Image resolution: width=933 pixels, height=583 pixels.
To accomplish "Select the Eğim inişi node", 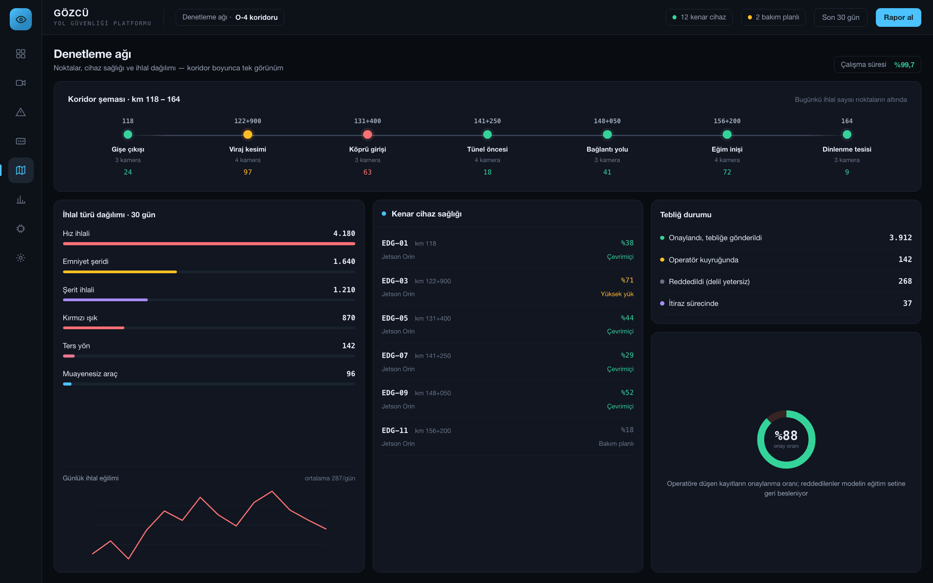I will [727, 134].
